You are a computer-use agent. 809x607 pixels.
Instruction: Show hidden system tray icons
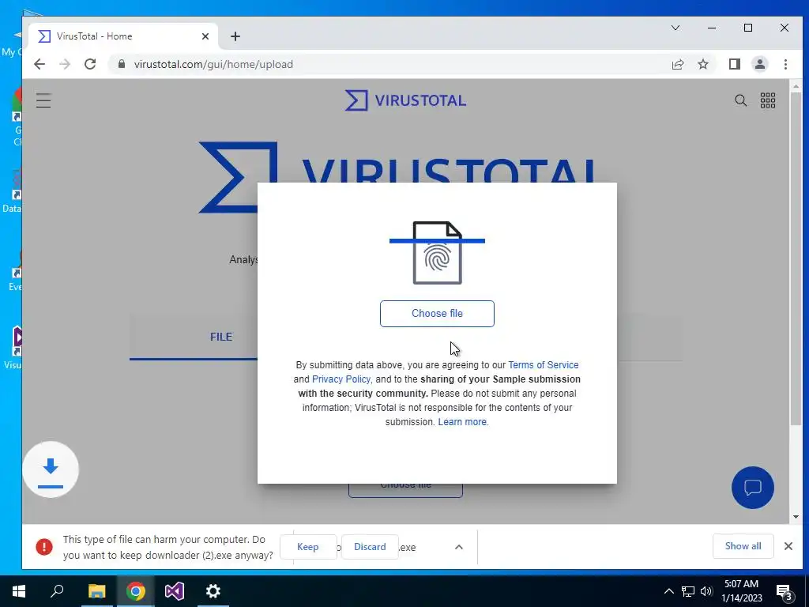tap(668, 591)
